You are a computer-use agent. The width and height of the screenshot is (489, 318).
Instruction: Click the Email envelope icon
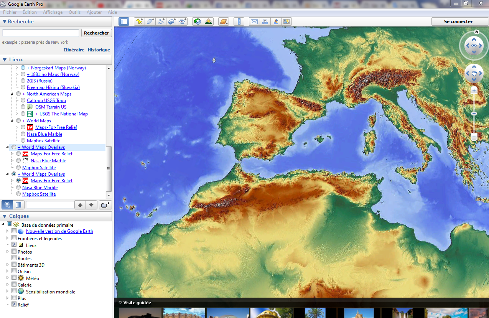point(254,21)
